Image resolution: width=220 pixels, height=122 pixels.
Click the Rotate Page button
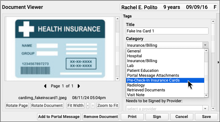[17, 105]
